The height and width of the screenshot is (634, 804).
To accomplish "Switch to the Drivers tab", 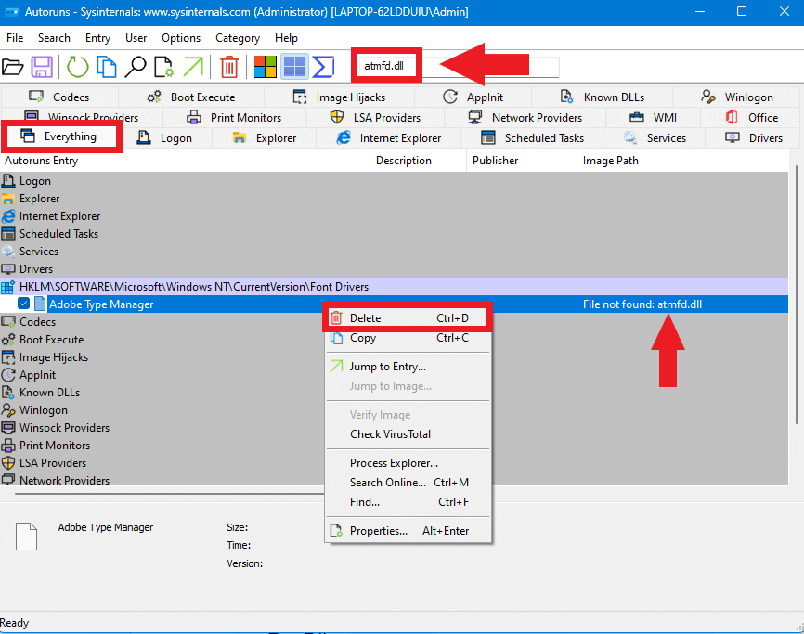I will (x=754, y=138).
